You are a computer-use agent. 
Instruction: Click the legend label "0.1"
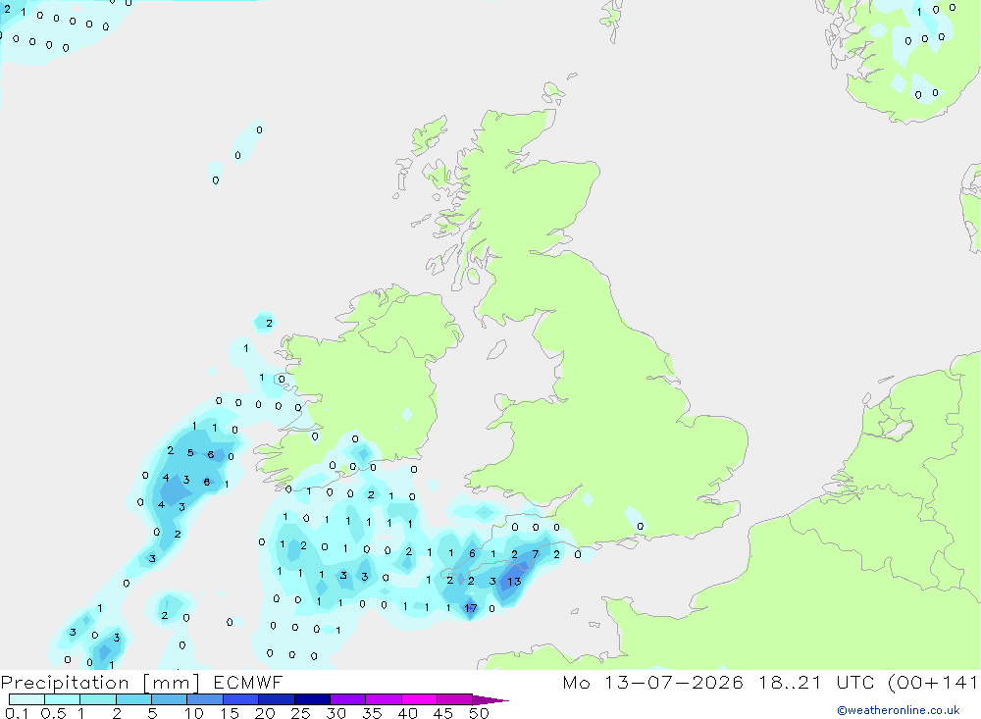point(17,713)
